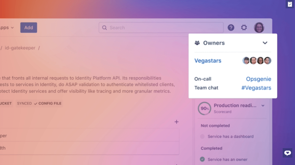The height and width of the screenshot is (165, 295).
Task: Collapse the Owners panel chevron
Action: (x=265, y=43)
